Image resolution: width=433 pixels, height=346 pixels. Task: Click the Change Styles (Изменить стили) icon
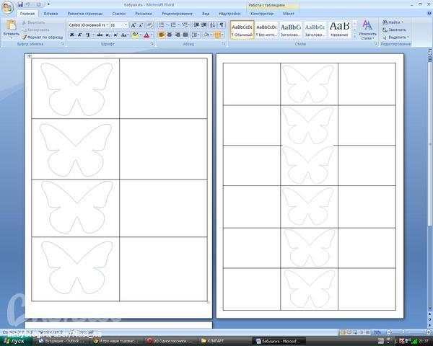coord(367,29)
